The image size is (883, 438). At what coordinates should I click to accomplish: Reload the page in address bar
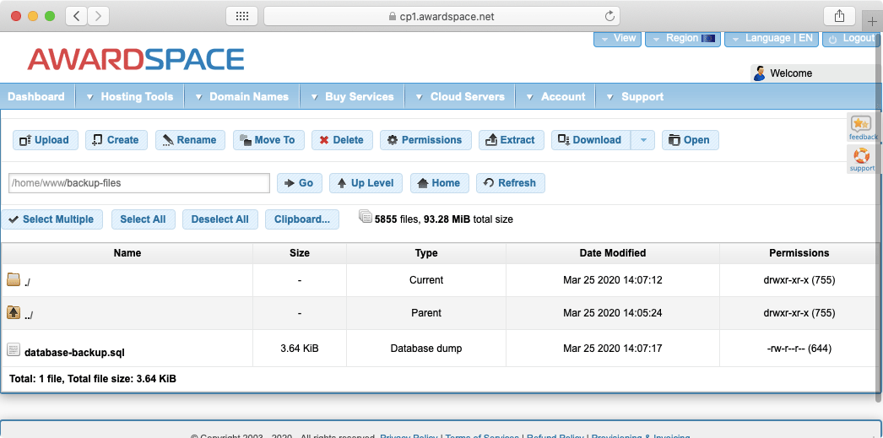pyautogui.click(x=609, y=16)
